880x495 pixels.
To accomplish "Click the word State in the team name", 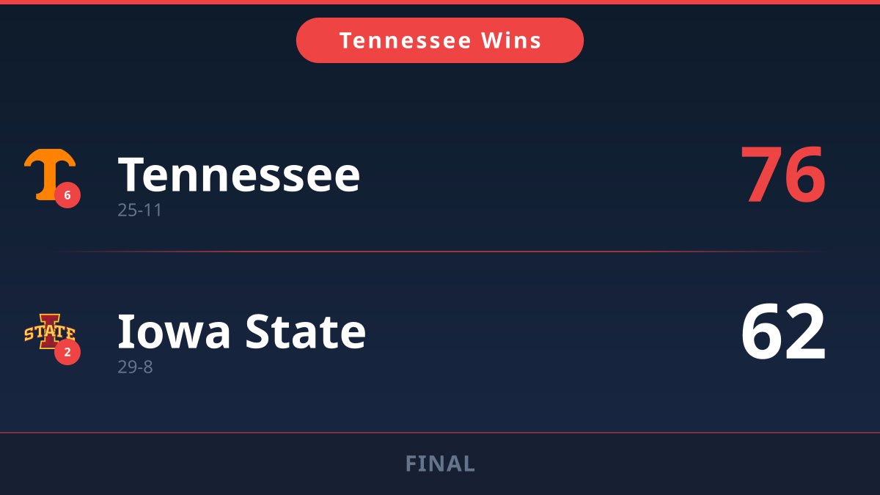I will coord(305,331).
